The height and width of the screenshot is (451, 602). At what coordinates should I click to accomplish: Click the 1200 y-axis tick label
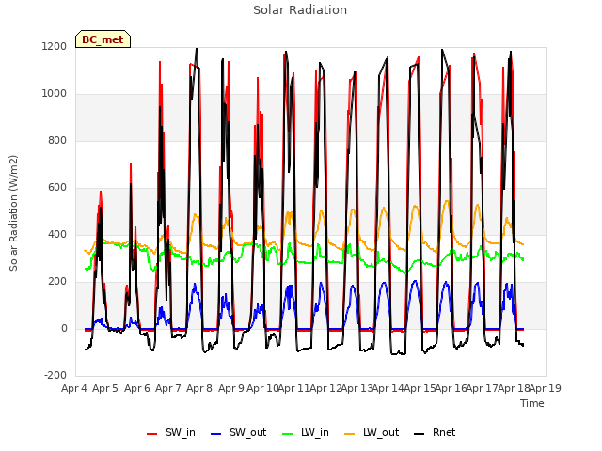pos(55,47)
